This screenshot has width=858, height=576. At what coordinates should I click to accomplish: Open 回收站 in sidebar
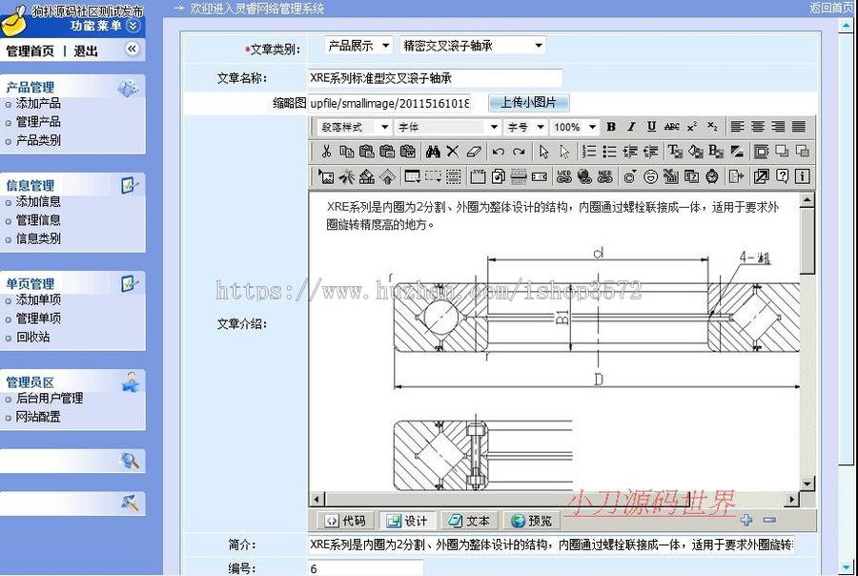(x=32, y=337)
